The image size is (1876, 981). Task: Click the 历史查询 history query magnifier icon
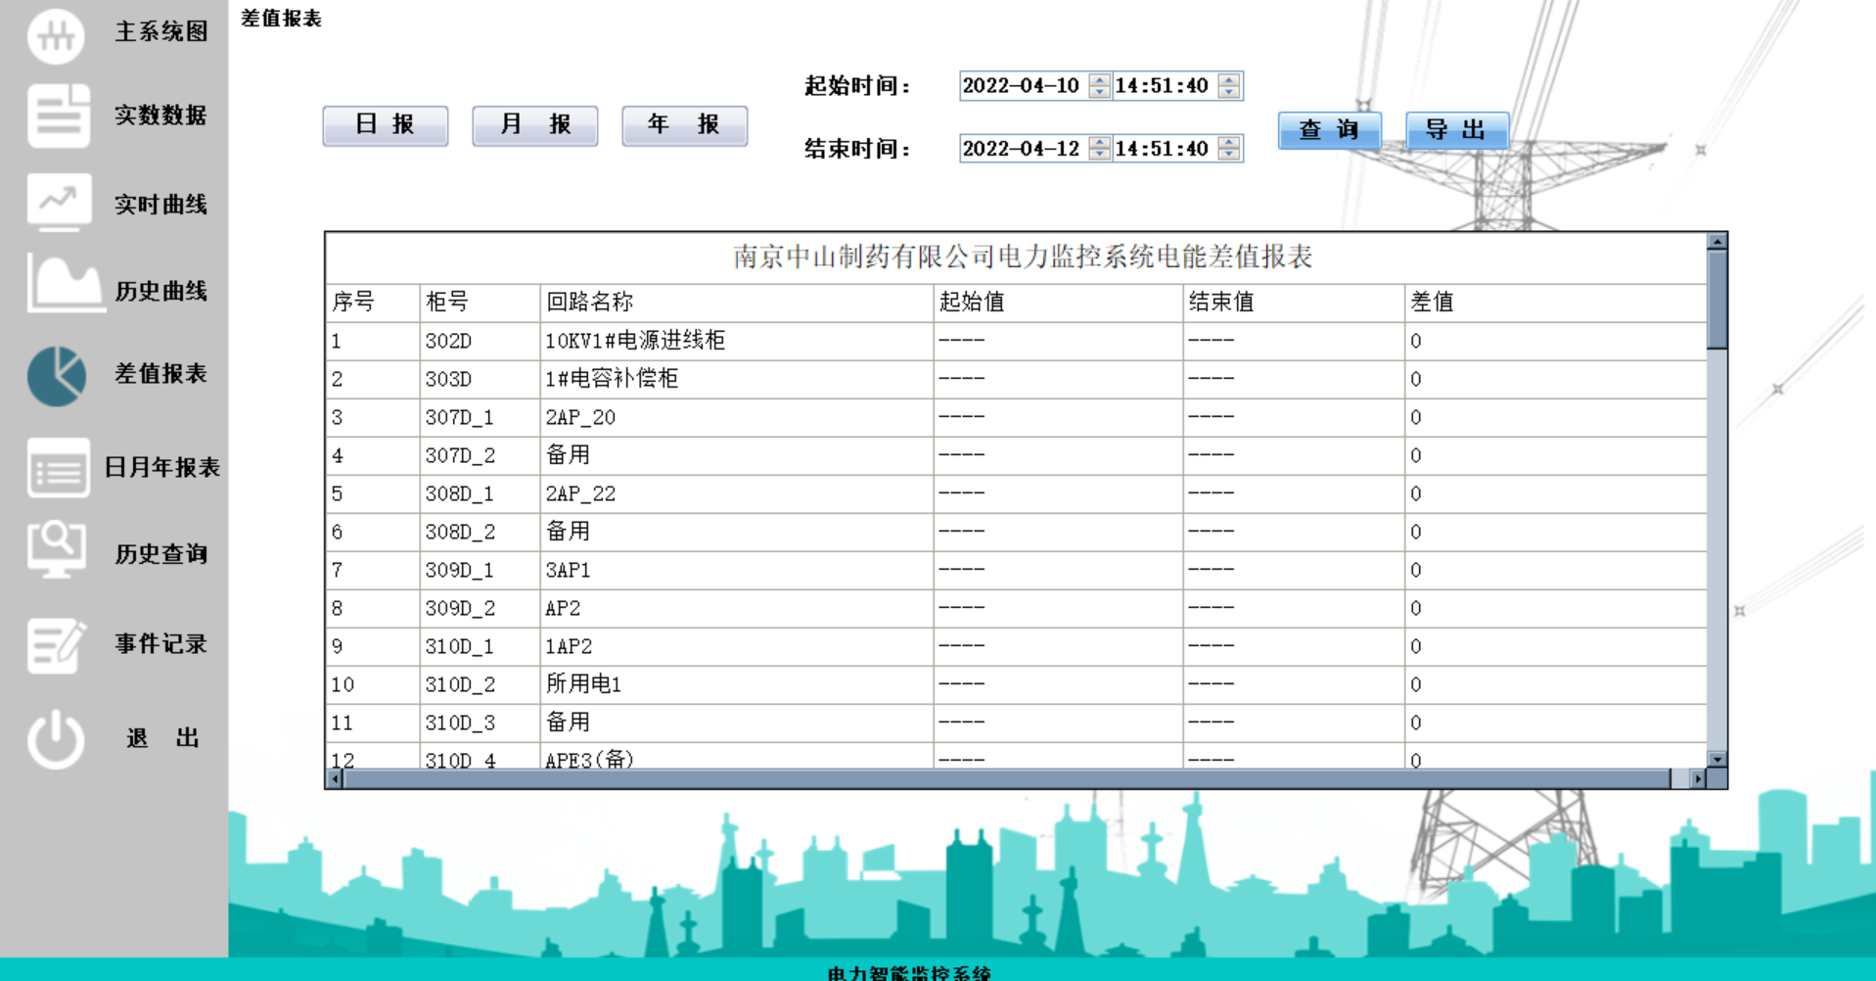click(56, 551)
